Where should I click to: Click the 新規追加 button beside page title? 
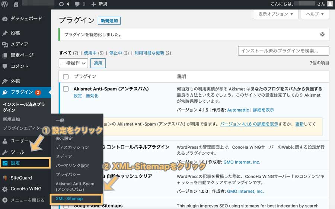(x=109, y=21)
